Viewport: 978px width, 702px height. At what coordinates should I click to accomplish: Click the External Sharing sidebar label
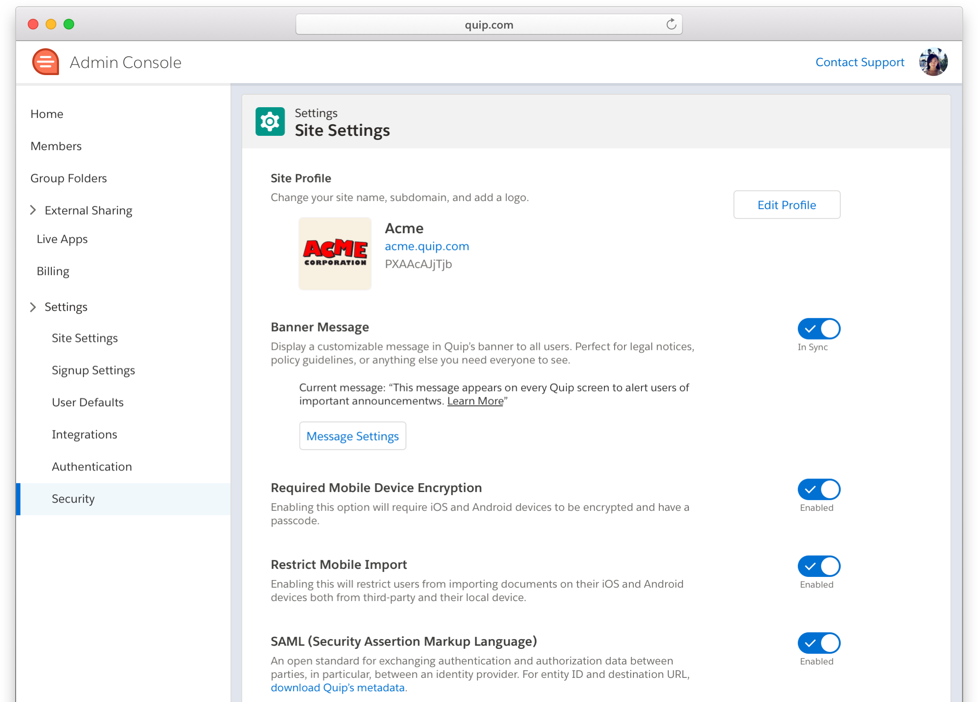[x=89, y=210]
